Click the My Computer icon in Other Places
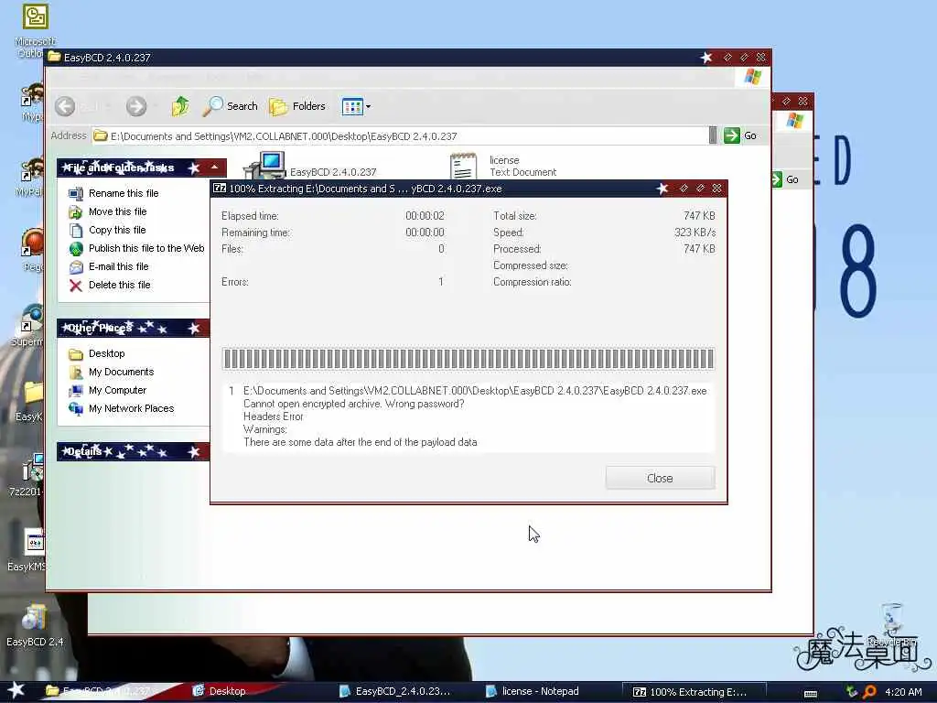This screenshot has width=937, height=703. (x=76, y=391)
